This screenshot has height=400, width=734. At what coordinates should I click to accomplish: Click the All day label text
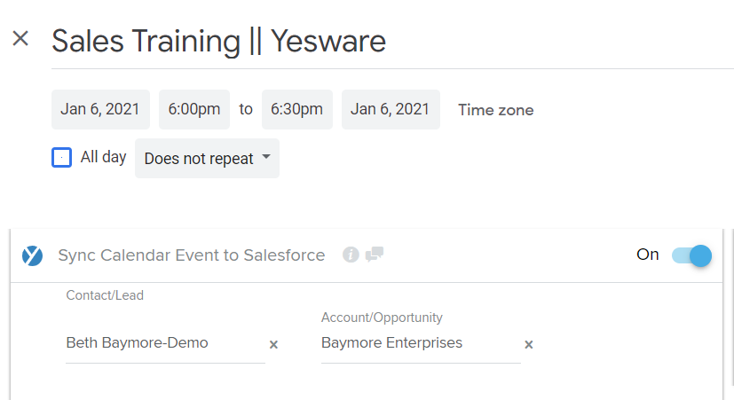point(104,157)
